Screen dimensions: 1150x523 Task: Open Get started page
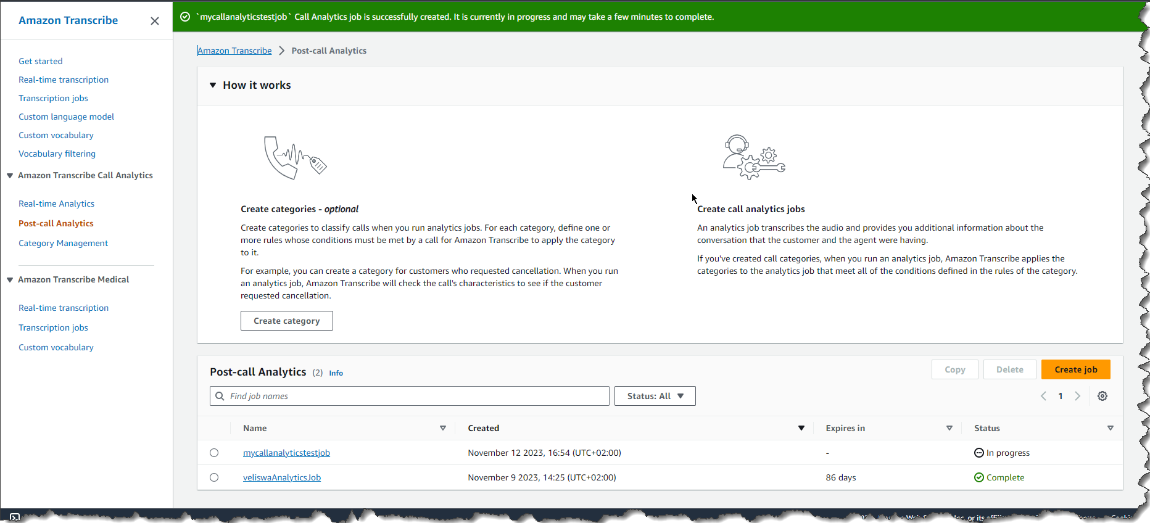coord(41,61)
